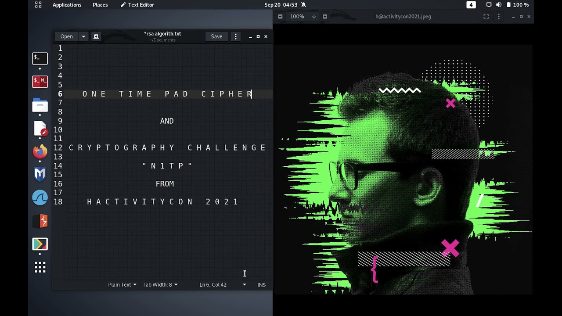This screenshot has width=562, height=316.
Task: Open date and time calendar
Action: 281,5
